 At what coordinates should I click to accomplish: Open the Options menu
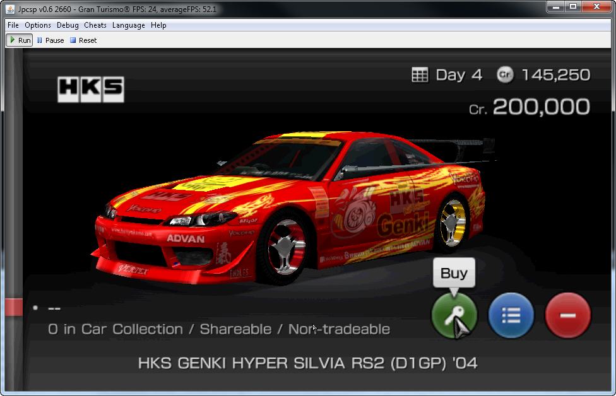point(38,25)
